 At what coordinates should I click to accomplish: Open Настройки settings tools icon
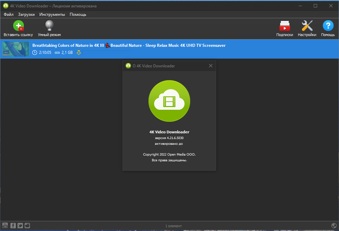click(307, 26)
